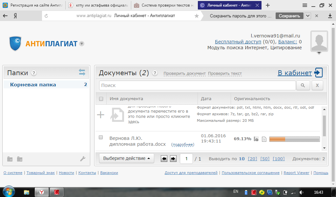
Task: Click the help icon next to Папки
Action: tap(34, 73)
